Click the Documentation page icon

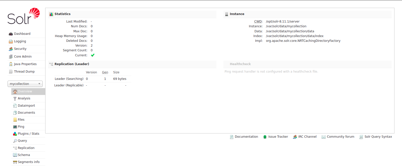click(x=232, y=137)
